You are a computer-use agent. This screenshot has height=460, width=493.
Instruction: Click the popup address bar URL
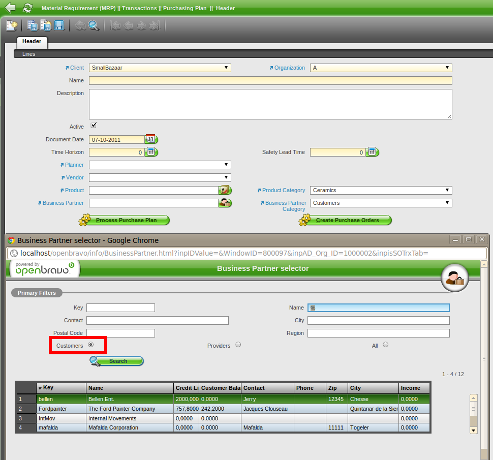pyautogui.click(x=224, y=253)
